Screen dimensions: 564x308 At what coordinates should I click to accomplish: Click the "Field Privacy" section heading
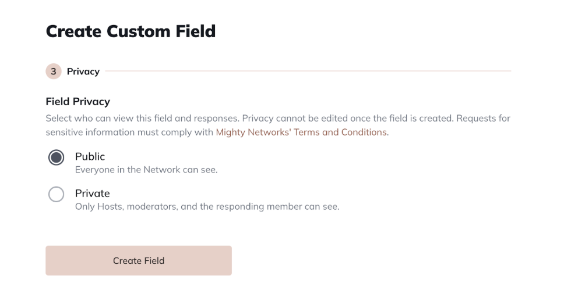pos(77,101)
